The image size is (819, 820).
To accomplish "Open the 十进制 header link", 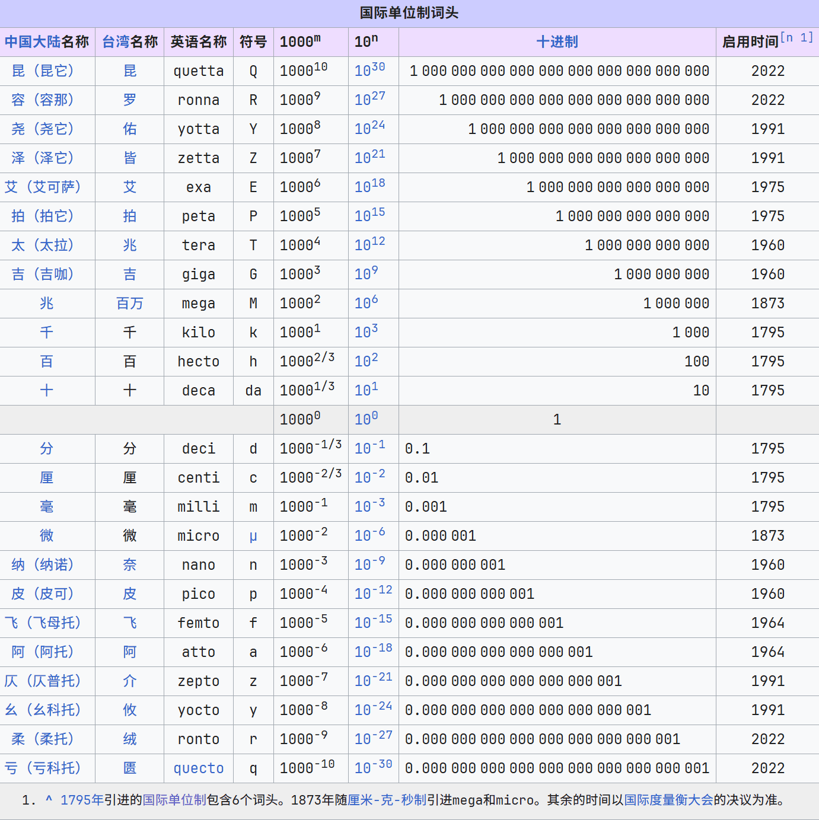I will point(557,42).
